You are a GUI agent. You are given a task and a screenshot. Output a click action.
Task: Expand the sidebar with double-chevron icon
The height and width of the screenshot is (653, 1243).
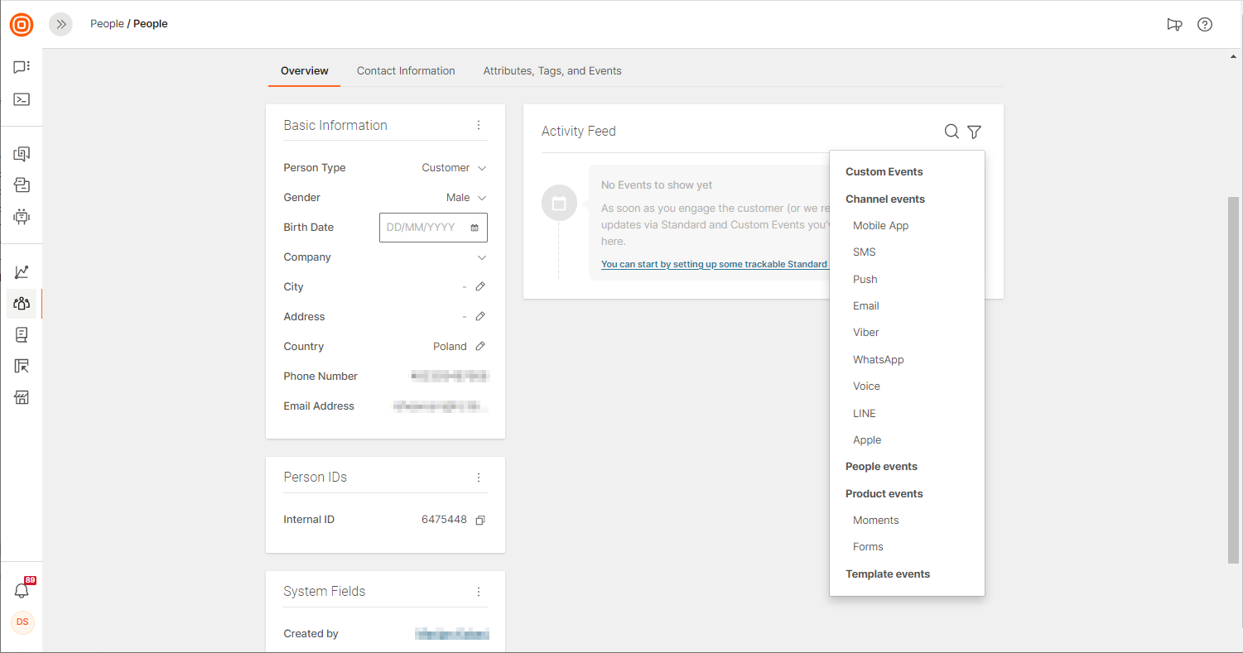tap(60, 24)
